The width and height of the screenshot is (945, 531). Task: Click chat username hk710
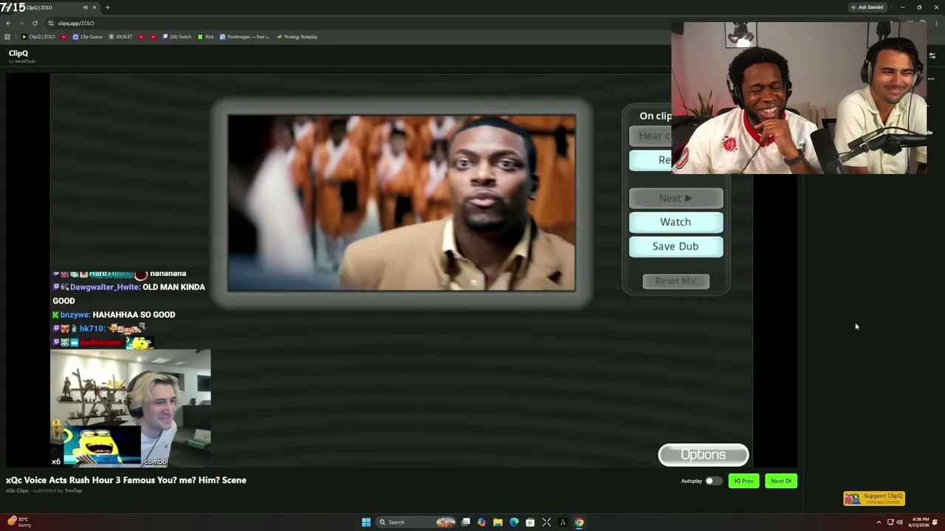[x=92, y=329]
